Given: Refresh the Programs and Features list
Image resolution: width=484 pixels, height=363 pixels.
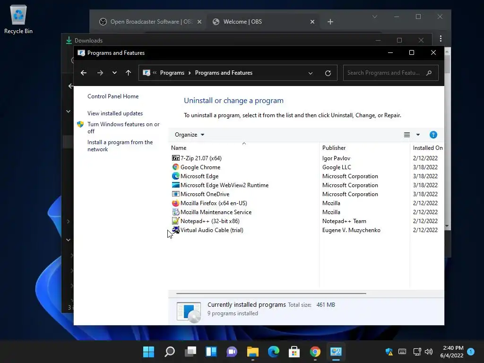Looking at the screenshot, I should (x=328, y=73).
